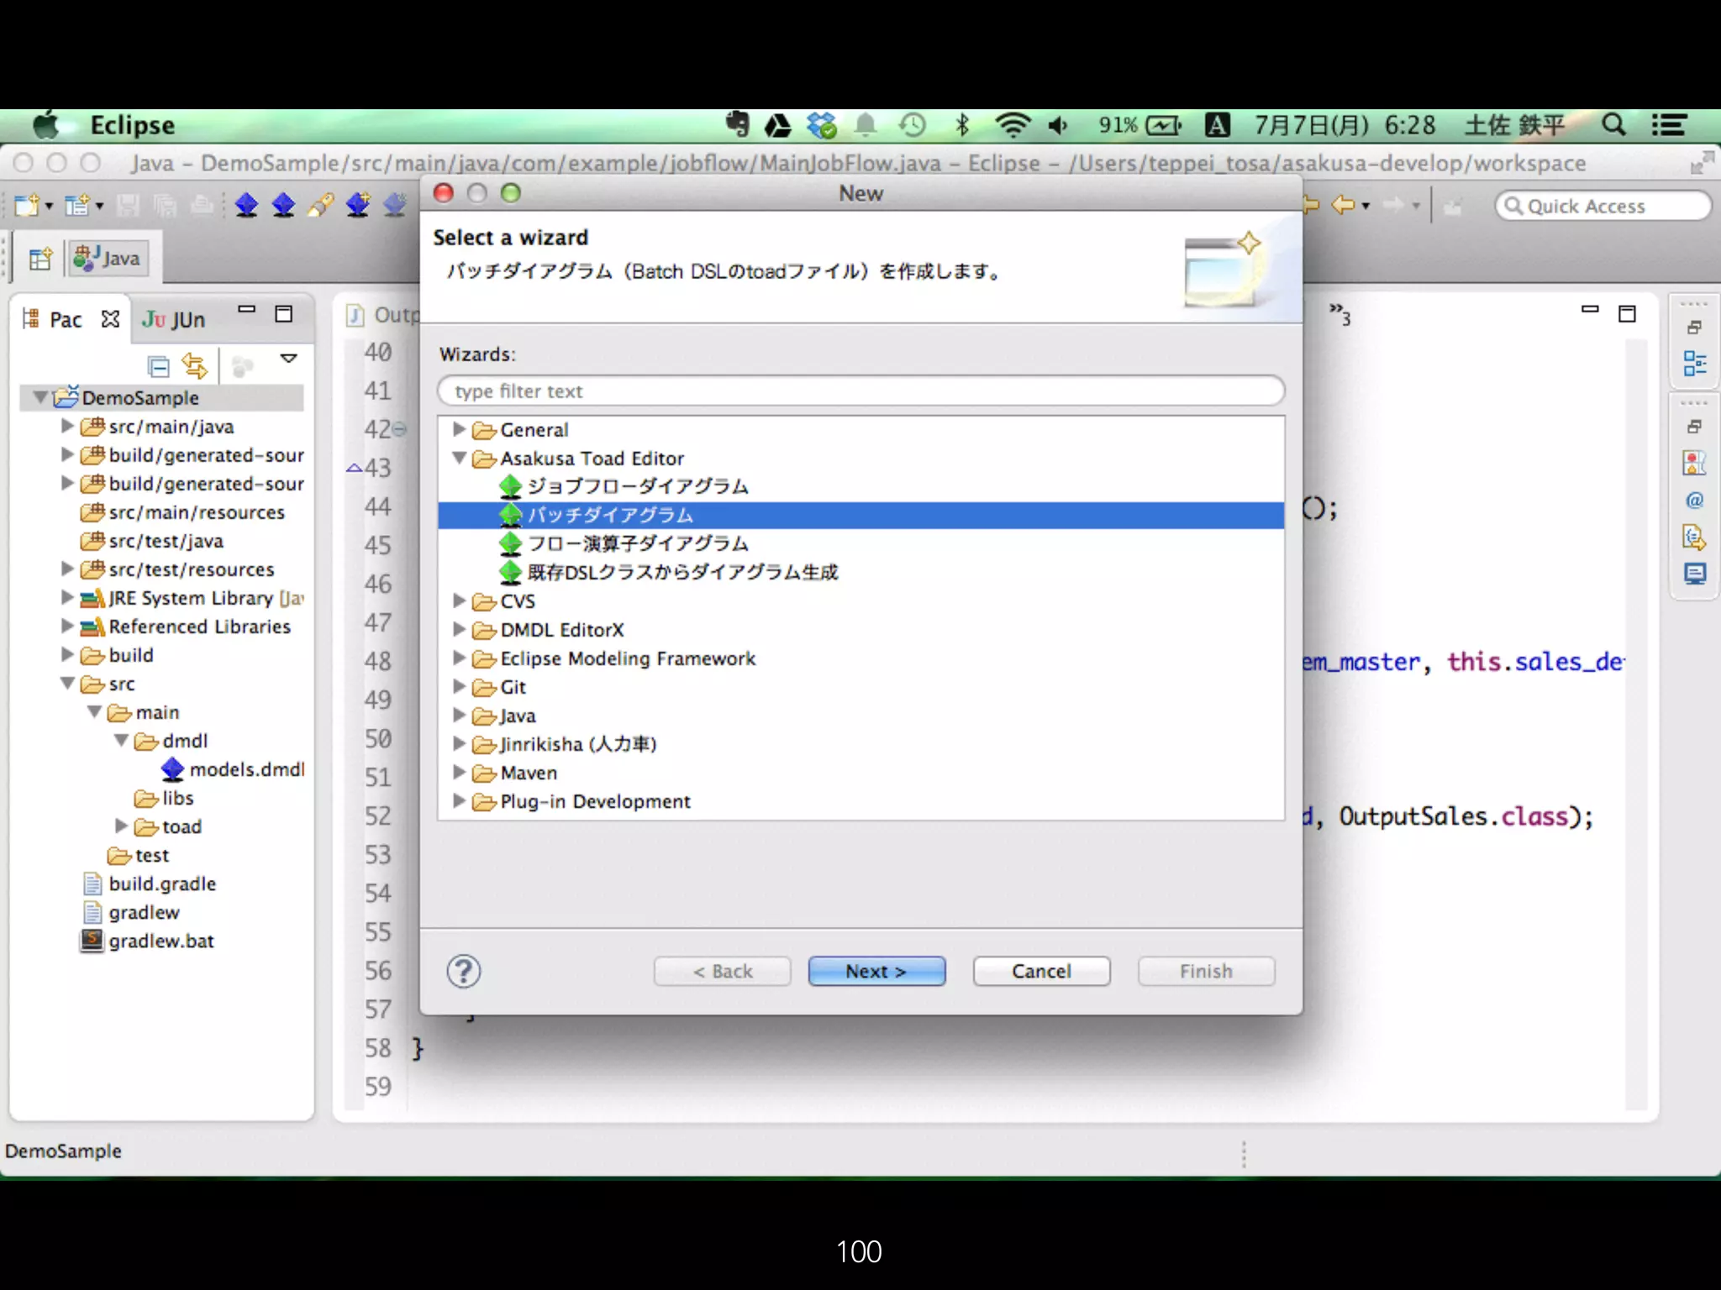Expand the toad folder in tree
Viewport: 1721px width, 1290px height.
click(x=121, y=826)
